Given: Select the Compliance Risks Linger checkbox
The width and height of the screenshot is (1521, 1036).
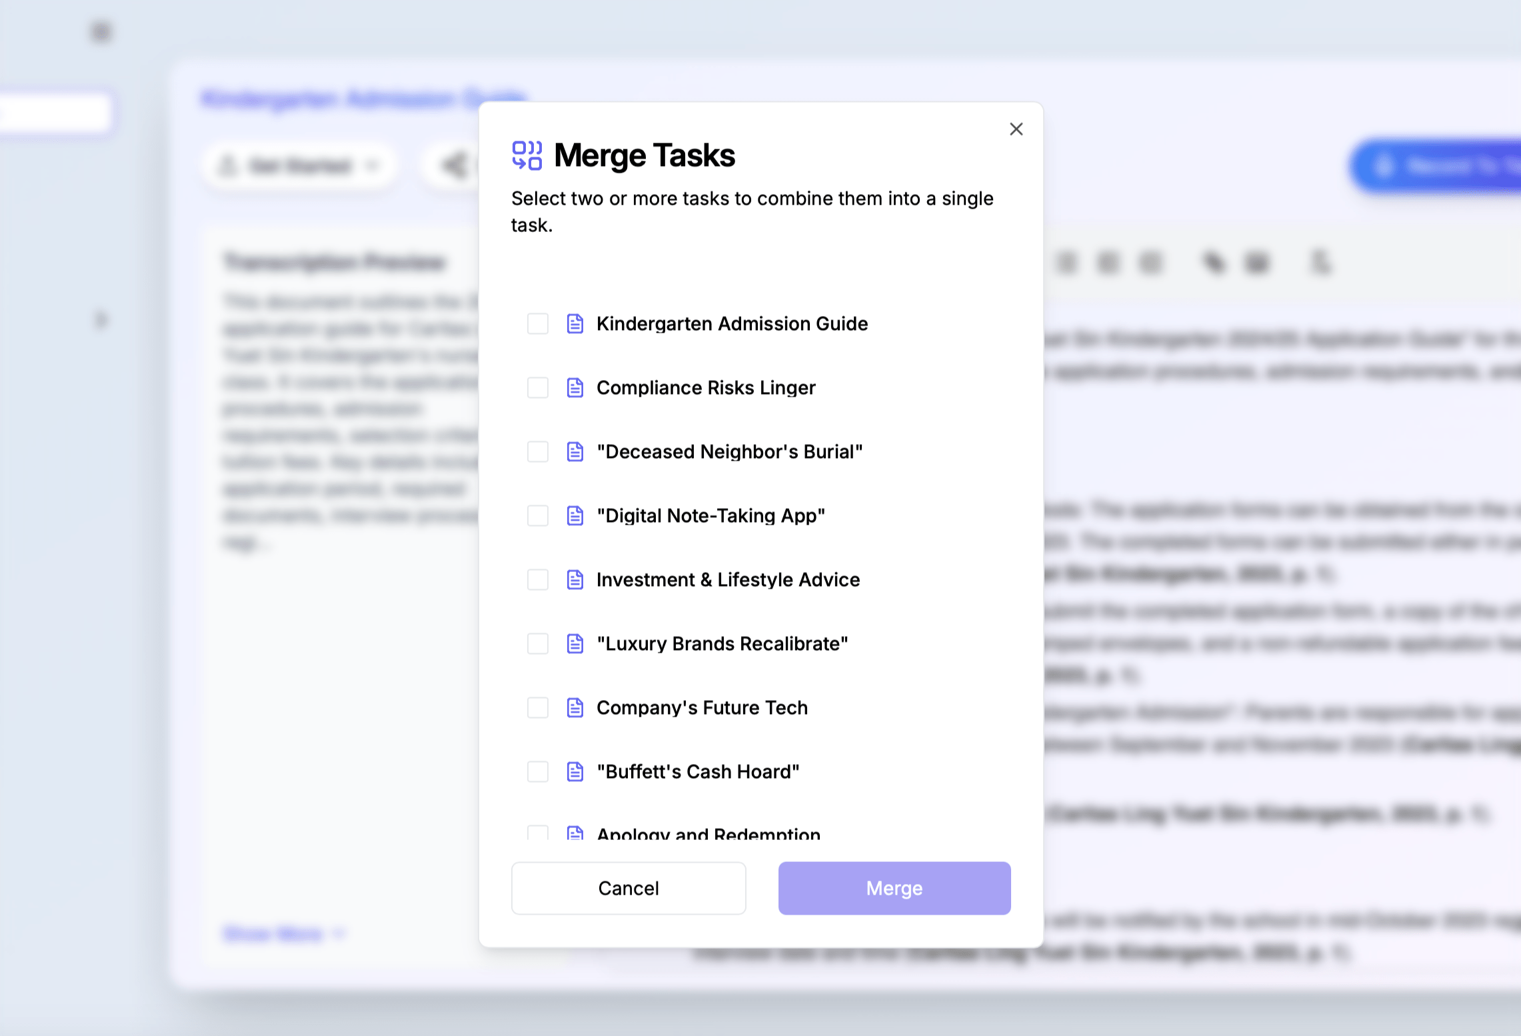Looking at the screenshot, I should pos(538,387).
